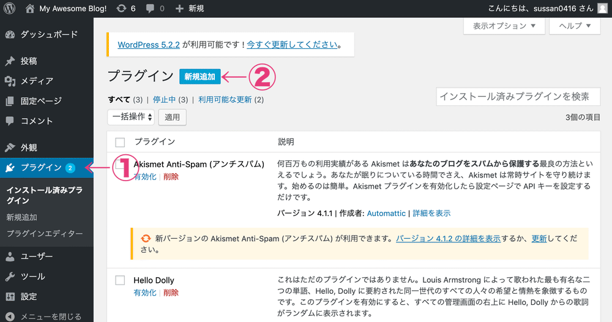Click the My Awesome Blog! site name
This screenshot has width=612, height=322.
(x=73, y=8)
